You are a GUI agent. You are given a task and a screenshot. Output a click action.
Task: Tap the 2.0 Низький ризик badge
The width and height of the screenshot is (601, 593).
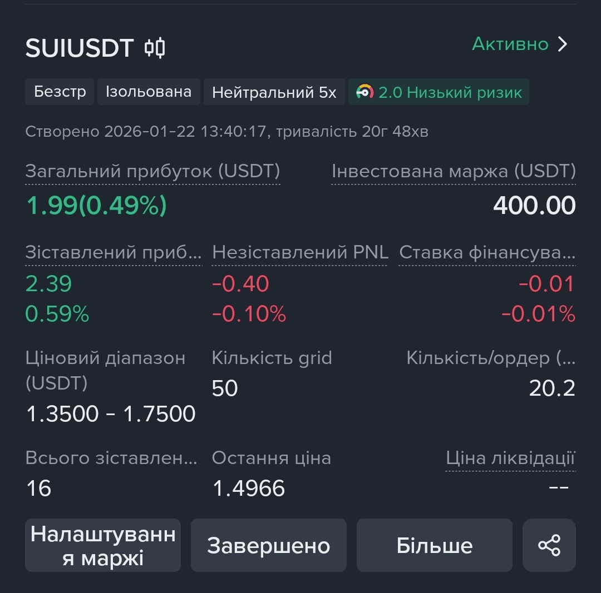coord(450,92)
